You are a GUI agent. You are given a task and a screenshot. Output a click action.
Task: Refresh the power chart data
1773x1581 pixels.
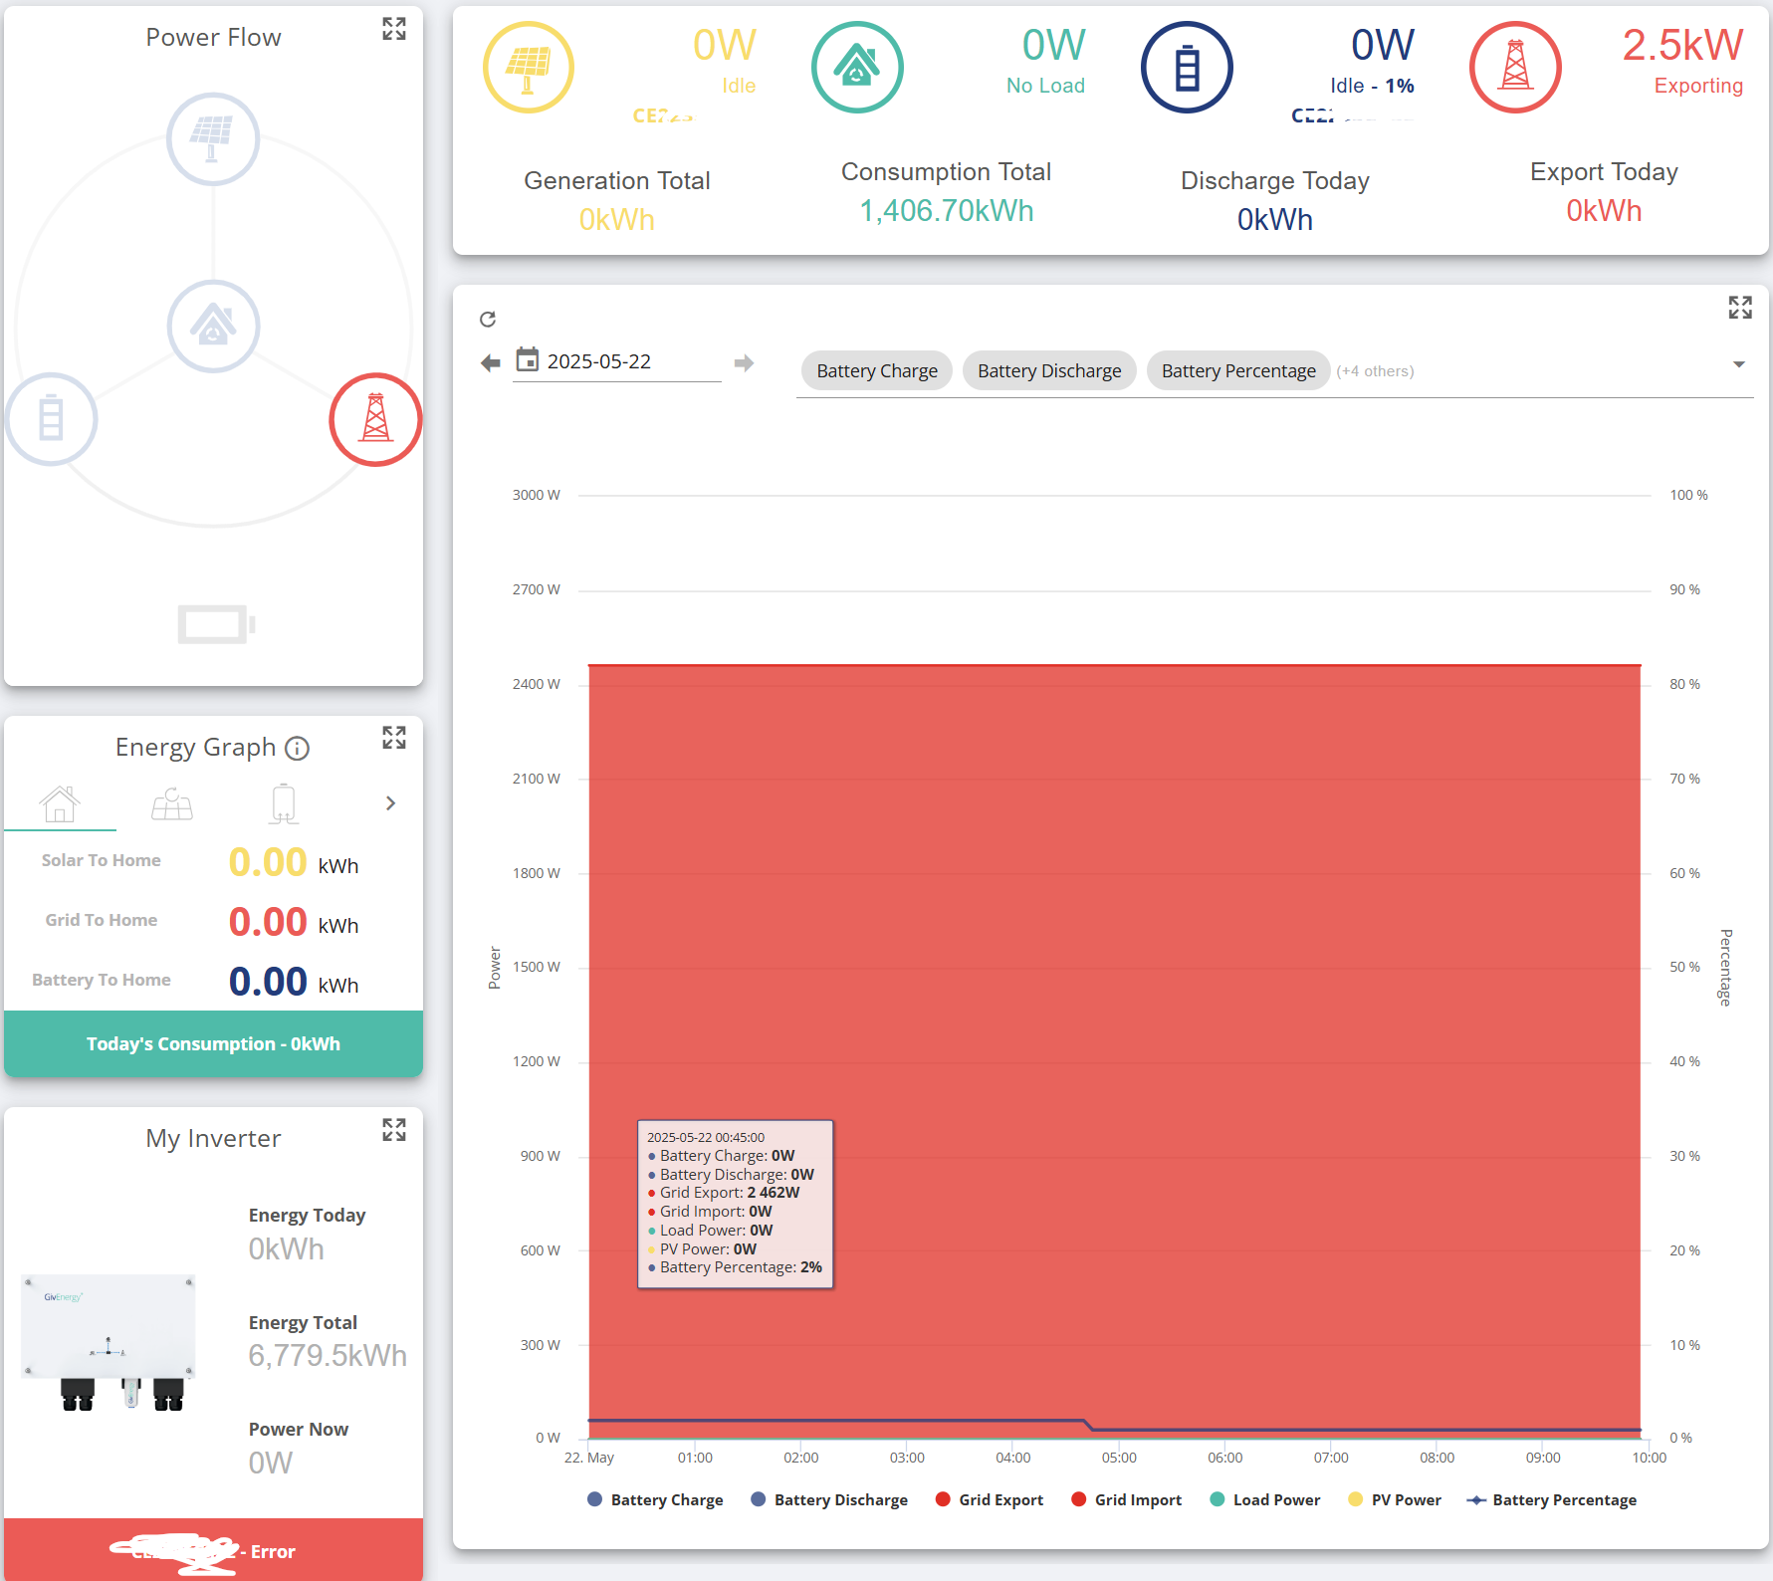tap(488, 320)
